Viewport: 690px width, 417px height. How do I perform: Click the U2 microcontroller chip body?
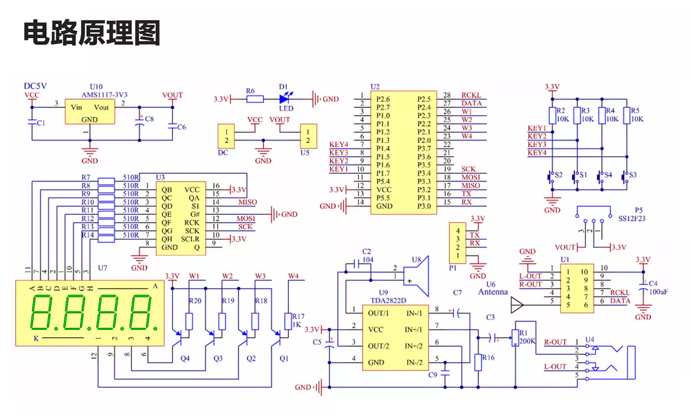(x=403, y=153)
